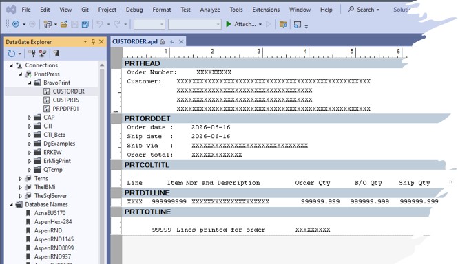458x264 pixels.
Task: Open the Tools menu
Action: [236, 10]
